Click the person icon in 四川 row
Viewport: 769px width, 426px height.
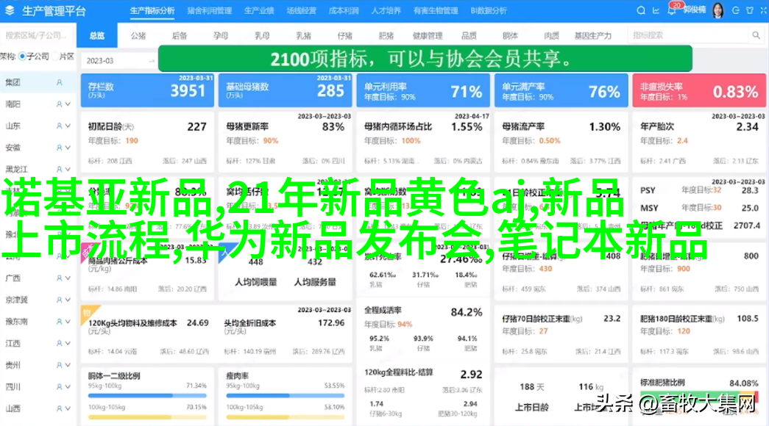point(60,387)
